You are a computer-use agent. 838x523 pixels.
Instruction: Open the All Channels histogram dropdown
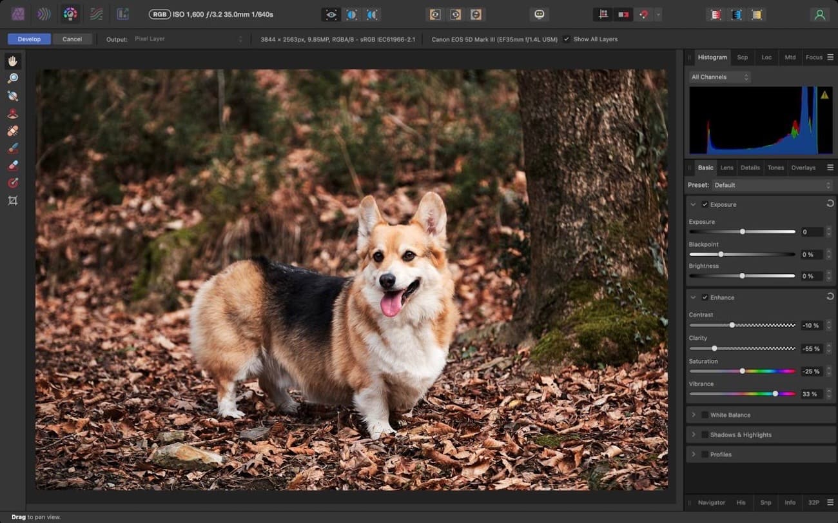tap(719, 77)
